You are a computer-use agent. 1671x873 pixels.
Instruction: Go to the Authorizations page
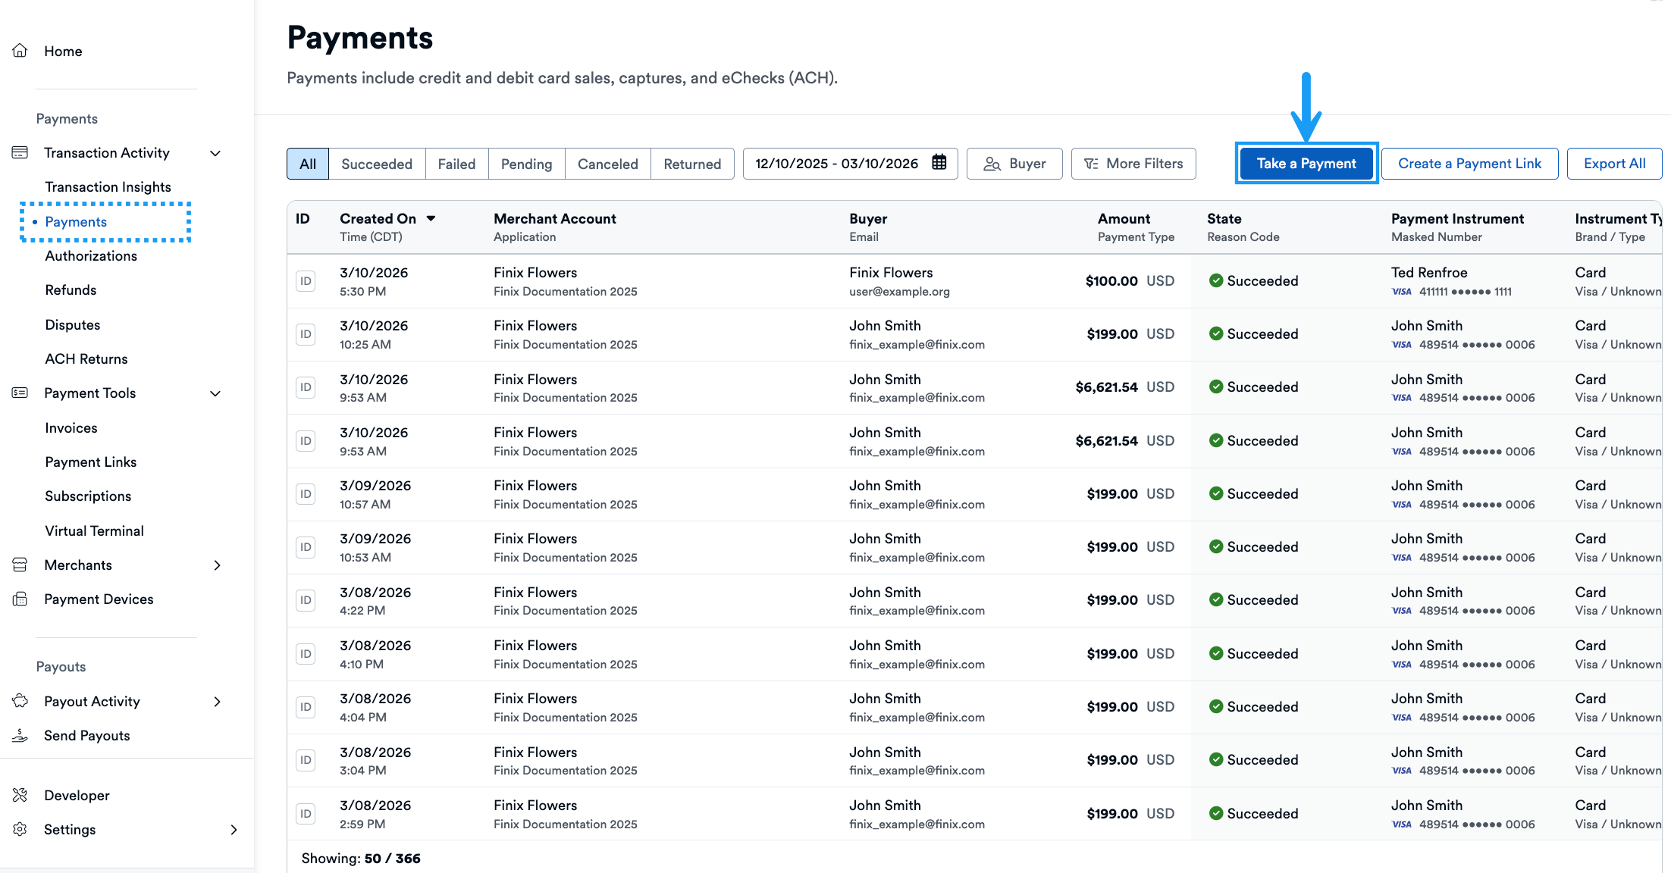click(x=90, y=255)
